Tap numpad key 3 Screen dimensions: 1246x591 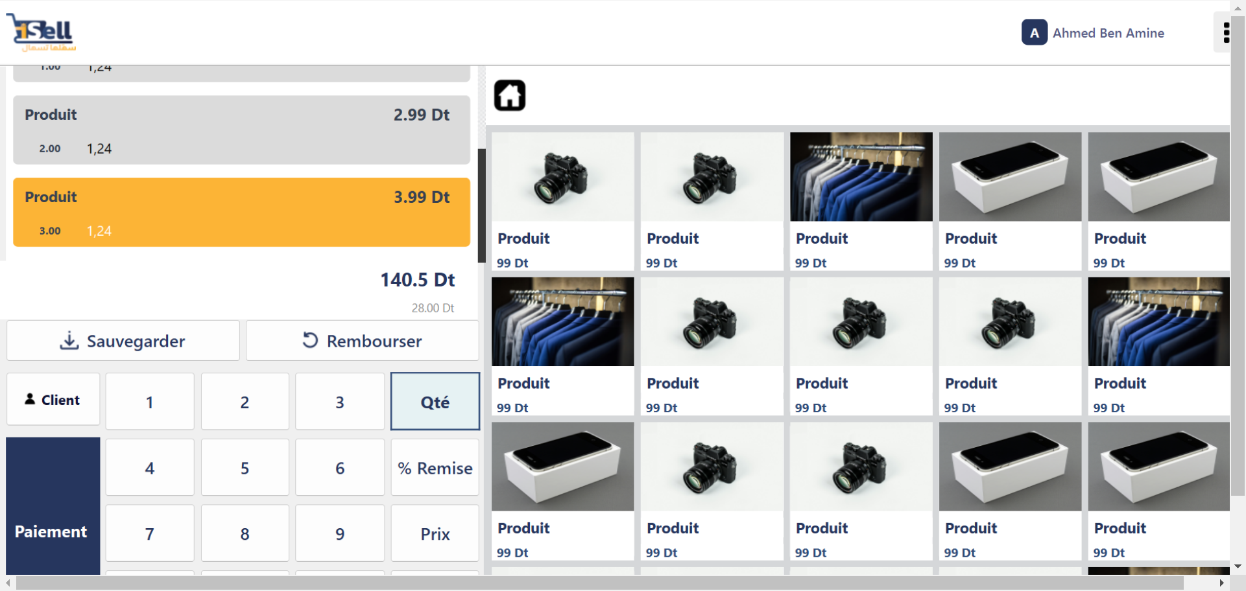[x=340, y=402]
